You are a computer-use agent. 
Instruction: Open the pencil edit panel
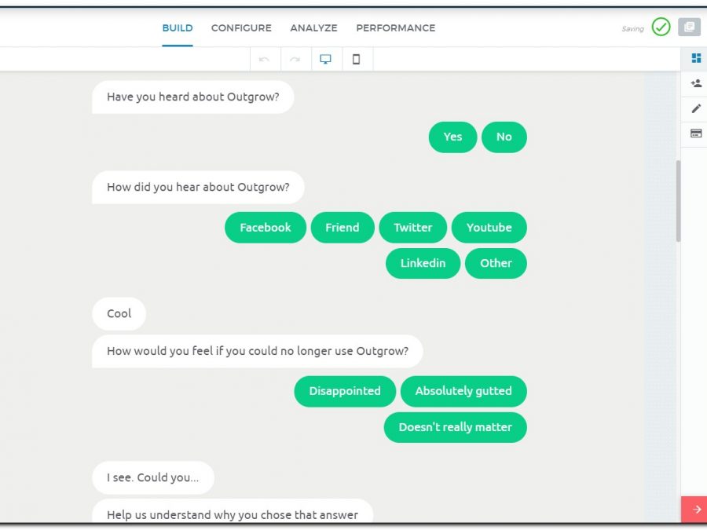click(695, 108)
